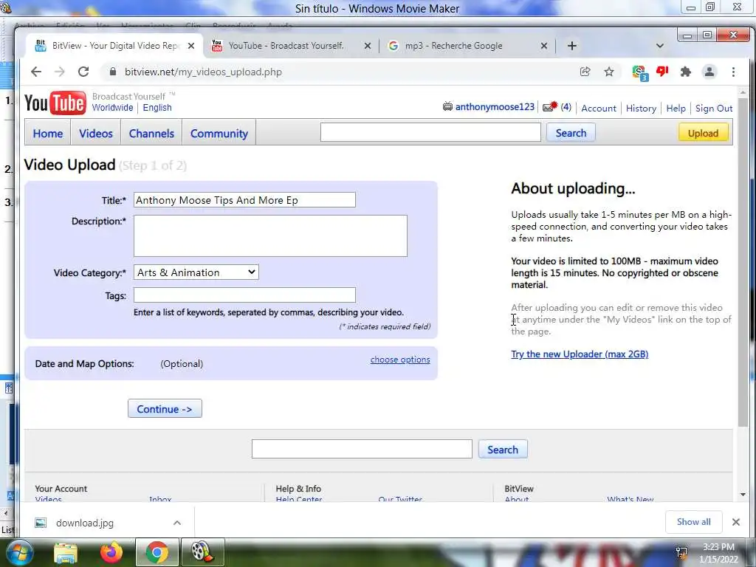Click the site lock icon in address bar
Screen dimensions: 756x567
[113, 72]
